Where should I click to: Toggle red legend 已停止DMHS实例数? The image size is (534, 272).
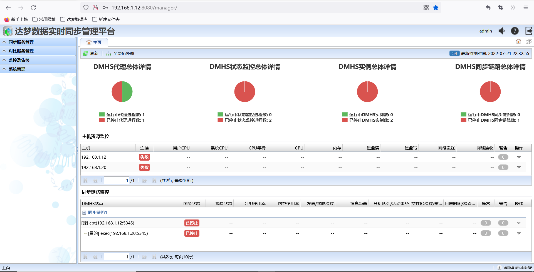367,120
